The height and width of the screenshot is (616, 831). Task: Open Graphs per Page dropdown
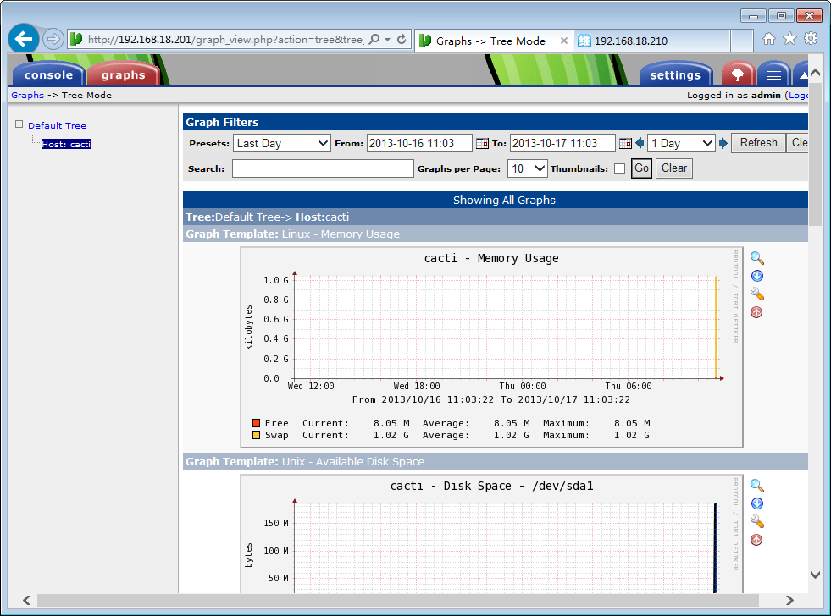pos(527,168)
